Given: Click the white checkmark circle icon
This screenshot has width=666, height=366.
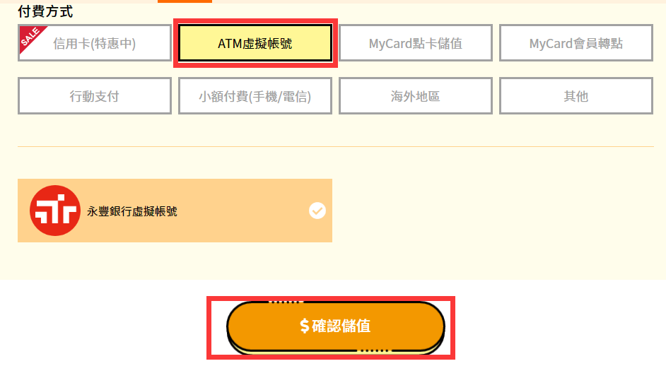Looking at the screenshot, I should [317, 211].
